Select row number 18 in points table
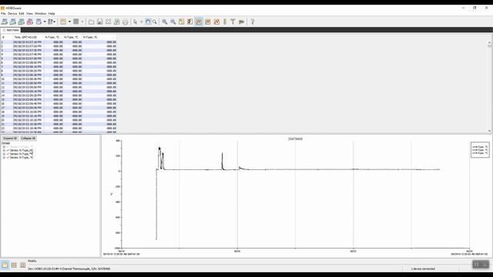Image resolution: width=493 pixels, height=277 pixels. (x=59, y=112)
